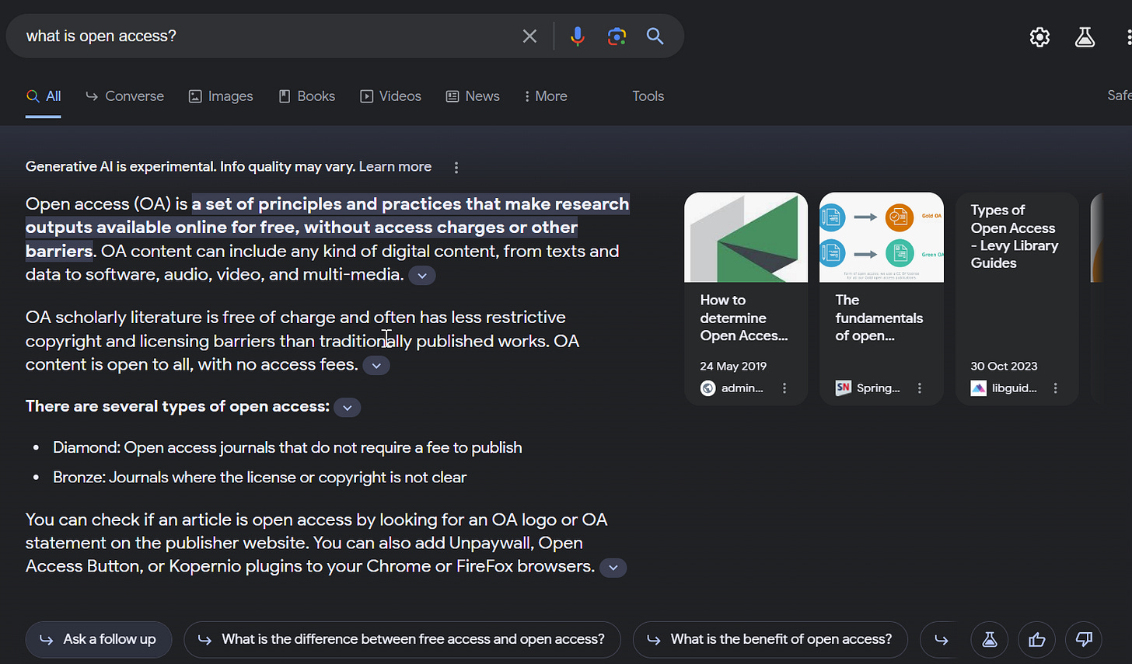Image resolution: width=1132 pixels, height=664 pixels.
Task: Click the thumbs up feedback icon
Action: [1036, 640]
